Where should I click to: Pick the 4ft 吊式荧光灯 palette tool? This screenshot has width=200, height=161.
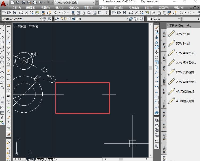181,91
